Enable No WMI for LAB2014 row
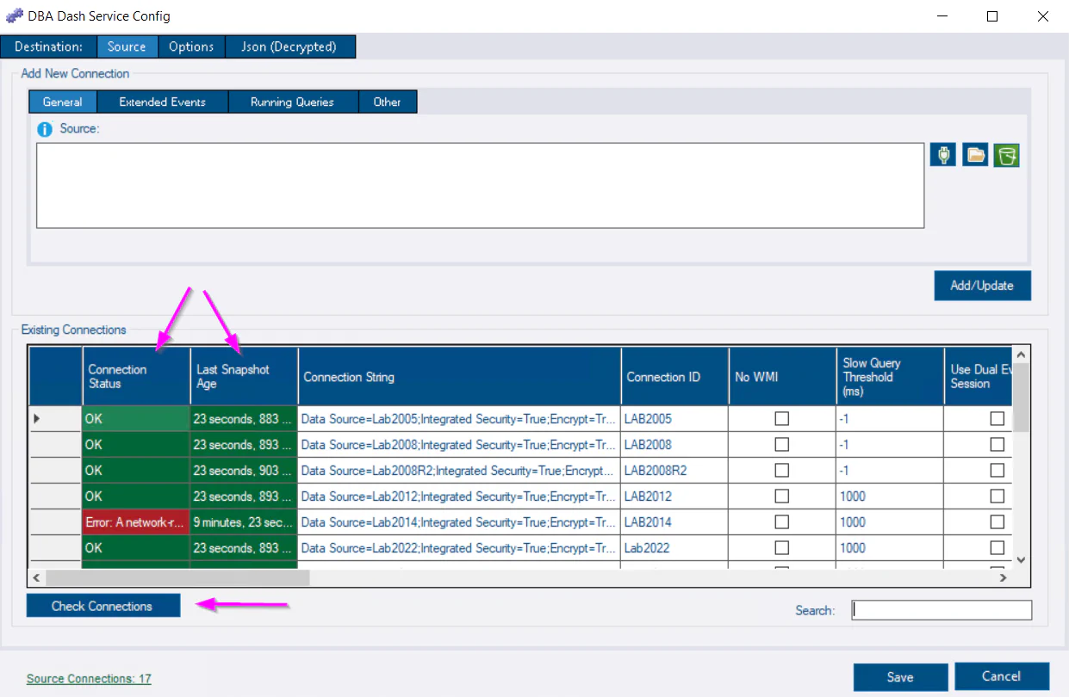This screenshot has height=697, width=1069. coord(781,522)
